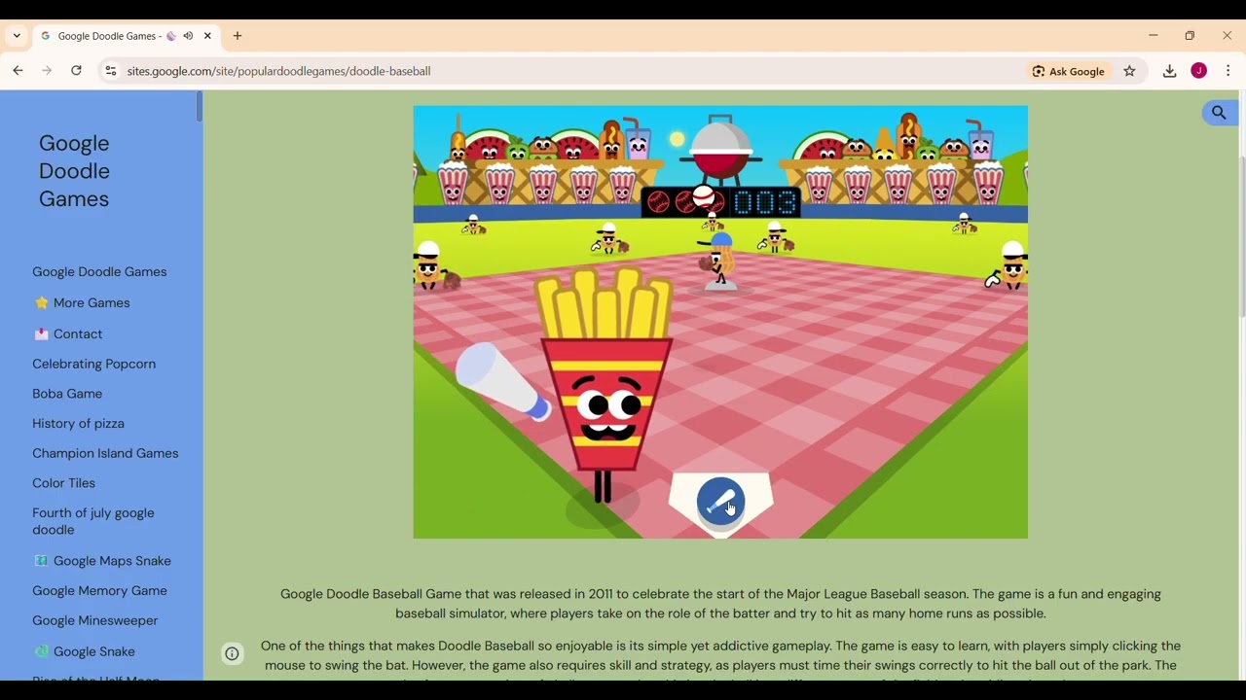
Task: Open Celebrating Popcorn game
Action: point(93,364)
